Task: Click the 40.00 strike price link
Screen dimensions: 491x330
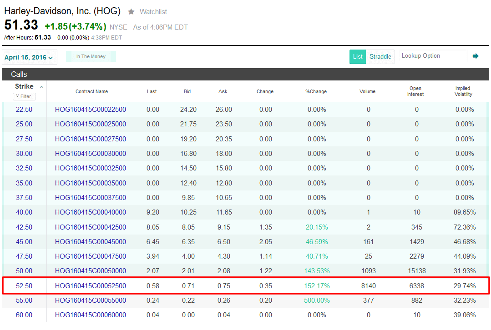Action: (x=24, y=212)
